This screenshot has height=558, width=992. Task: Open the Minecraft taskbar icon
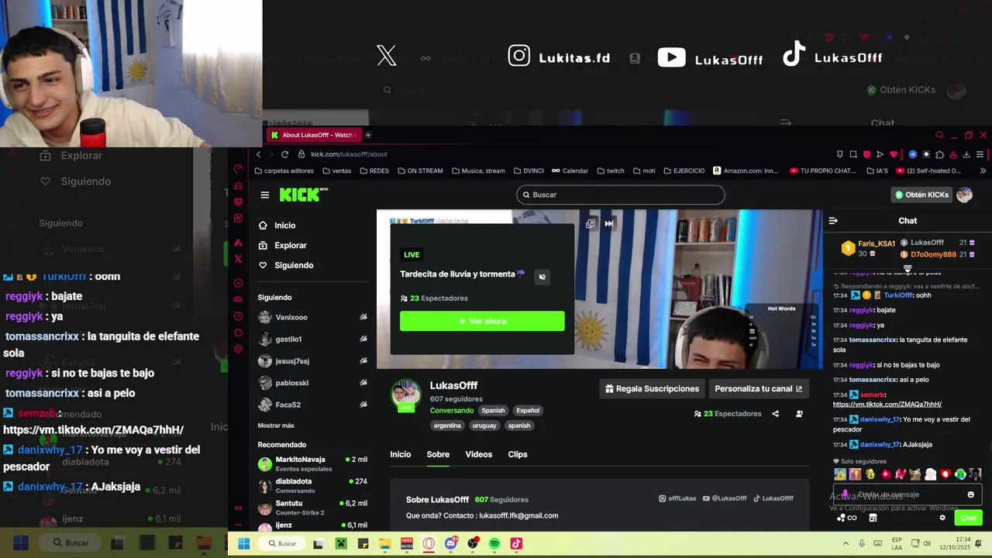coord(341,544)
